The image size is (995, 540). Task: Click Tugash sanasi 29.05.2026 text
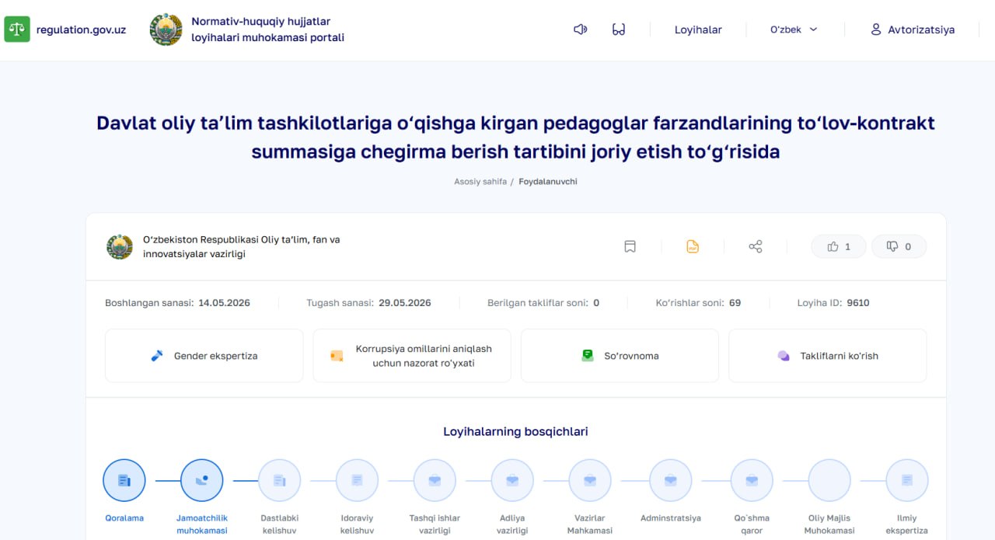coord(368,303)
